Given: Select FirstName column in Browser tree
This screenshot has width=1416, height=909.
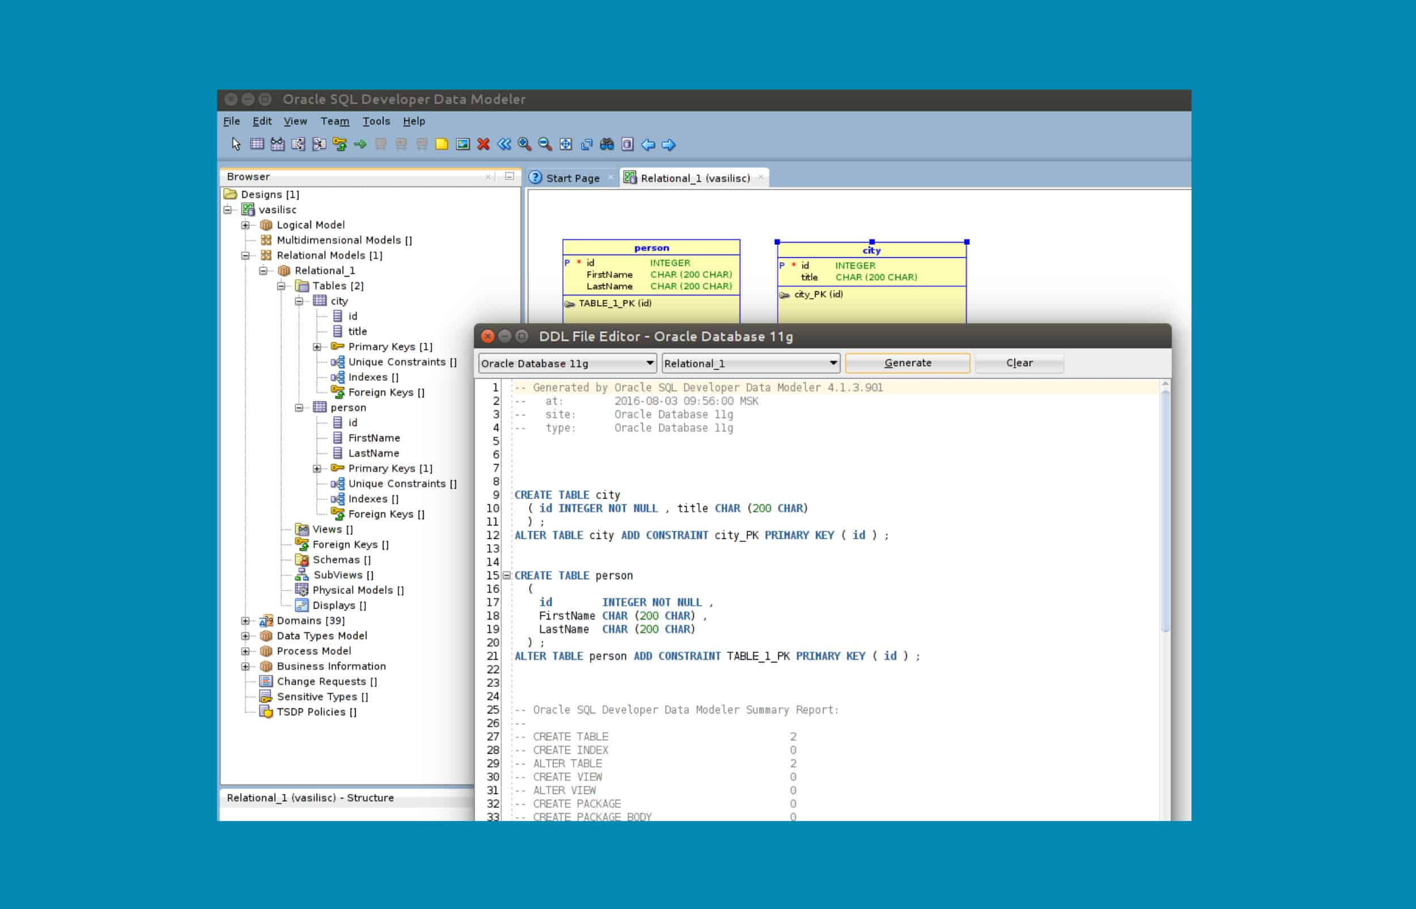Looking at the screenshot, I should [x=374, y=438].
